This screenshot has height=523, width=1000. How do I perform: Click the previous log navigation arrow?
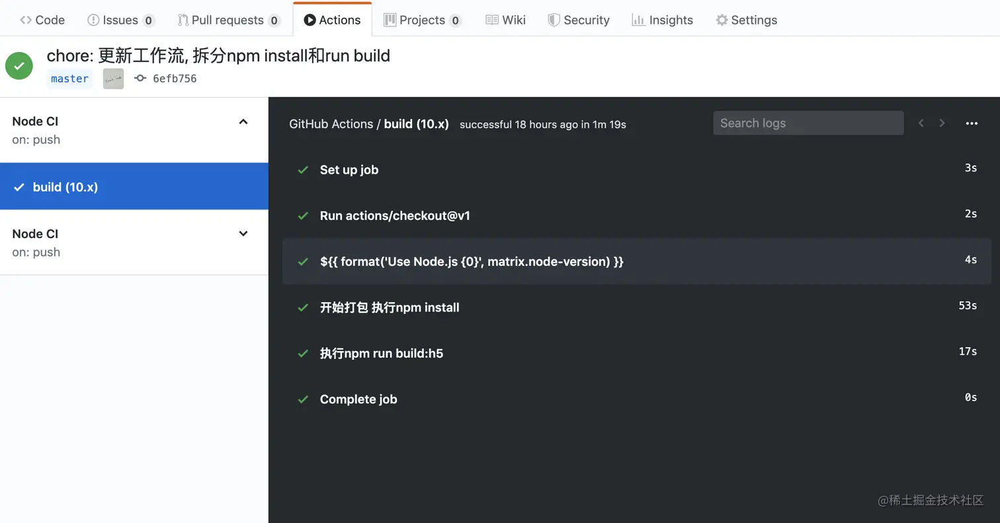[x=921, y=123]
